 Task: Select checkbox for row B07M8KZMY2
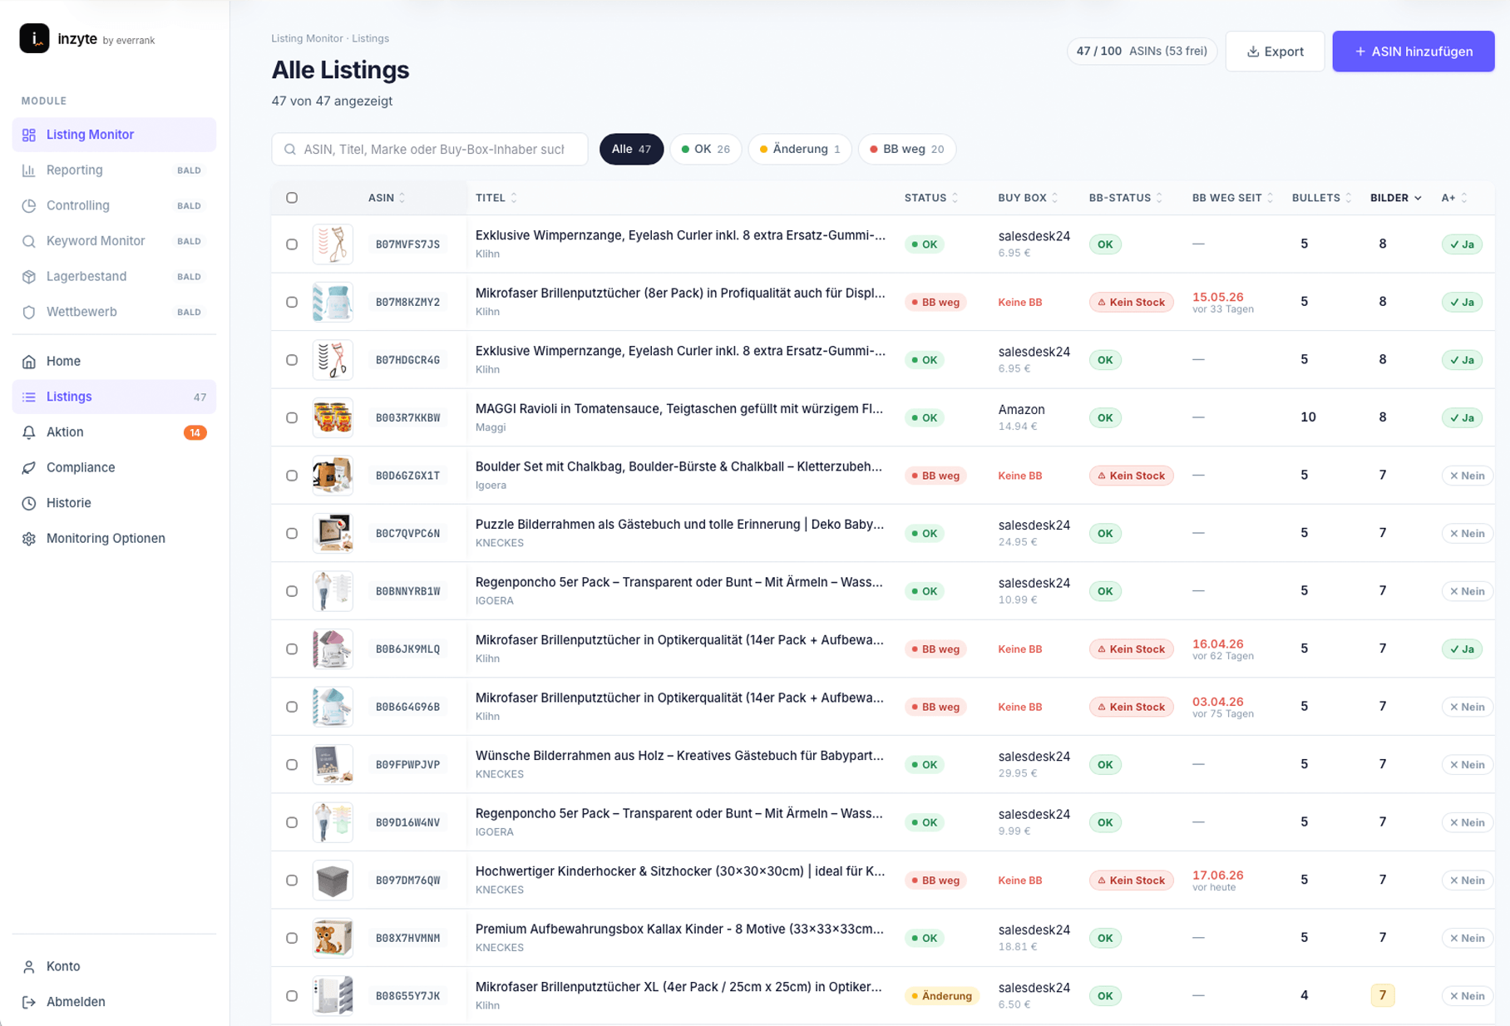(x=292, y=302)
